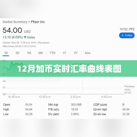Switch to the 1M chart tab
Viewport: 137px width, 137px height.
(x=29, y=53)
